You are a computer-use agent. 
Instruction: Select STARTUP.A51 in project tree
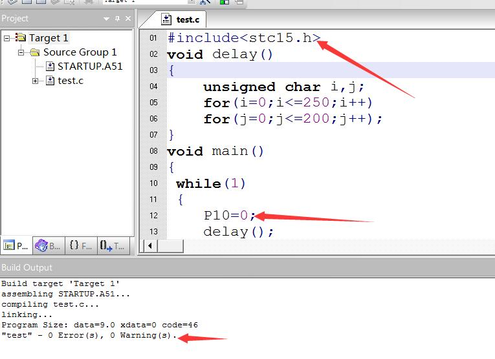tap(90, 67)
